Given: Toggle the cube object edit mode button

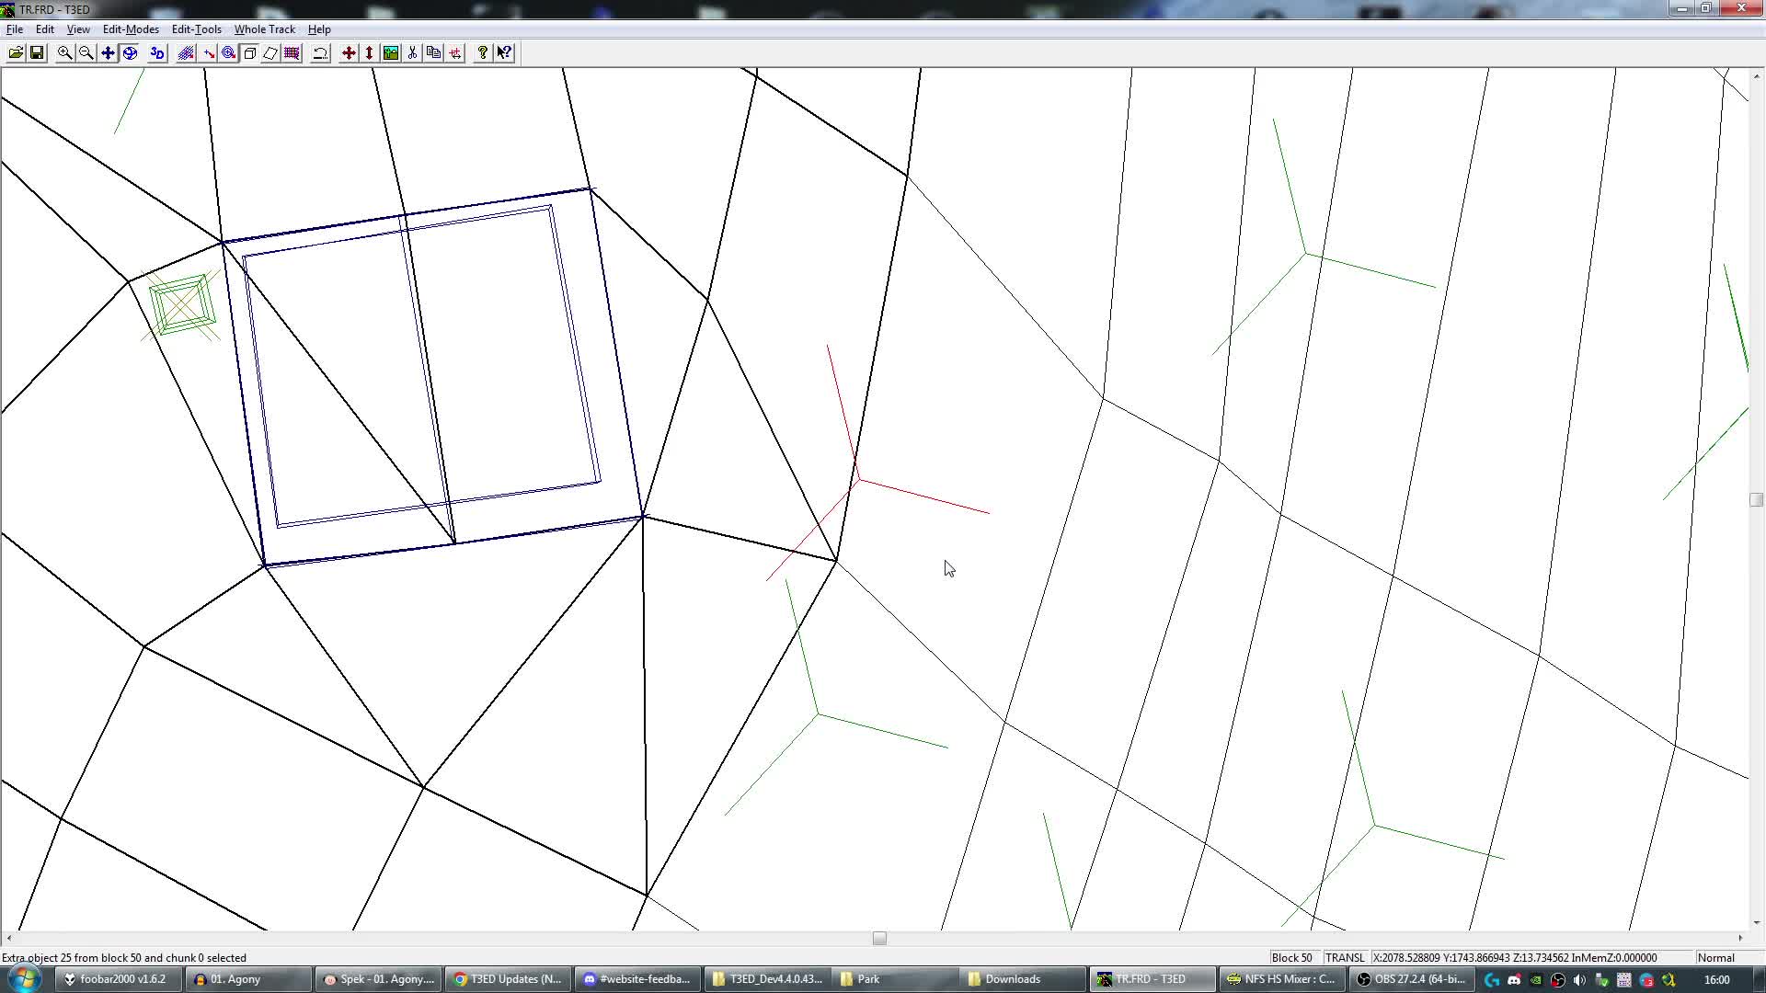Looking at the screenshot, I should tap(249, 53).
